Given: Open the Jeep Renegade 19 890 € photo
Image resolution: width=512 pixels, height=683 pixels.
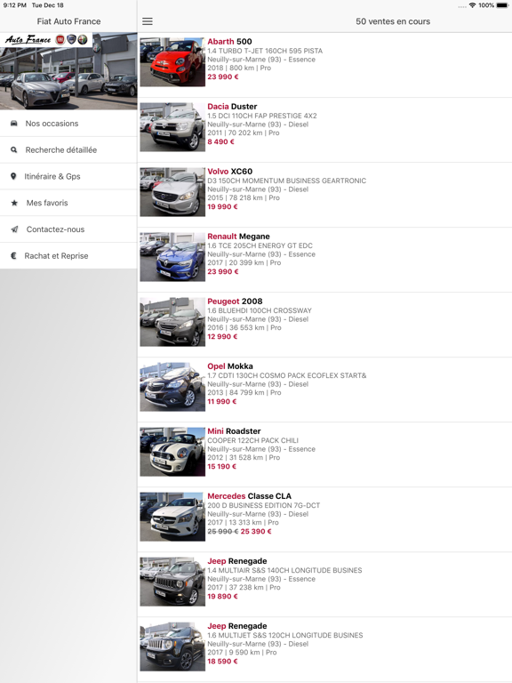Looking at the screenshot, I should click(172, 581).
